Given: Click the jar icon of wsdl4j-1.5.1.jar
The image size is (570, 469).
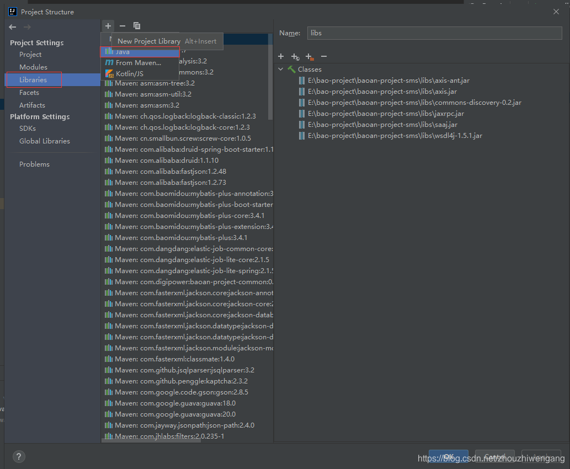Looking at the screenshot, I should click(302, 136).
